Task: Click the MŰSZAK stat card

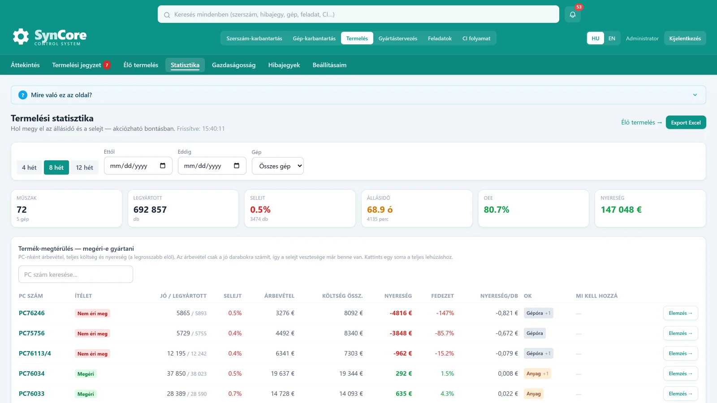Action: coord(66,208)
